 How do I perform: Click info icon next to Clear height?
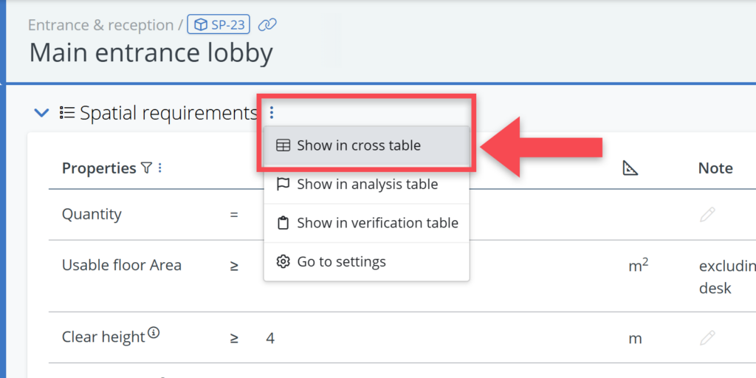154,333
